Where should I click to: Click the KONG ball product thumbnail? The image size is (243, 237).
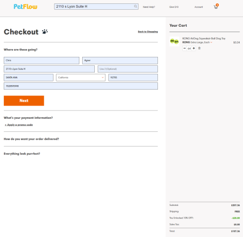[x=174, y=41]
